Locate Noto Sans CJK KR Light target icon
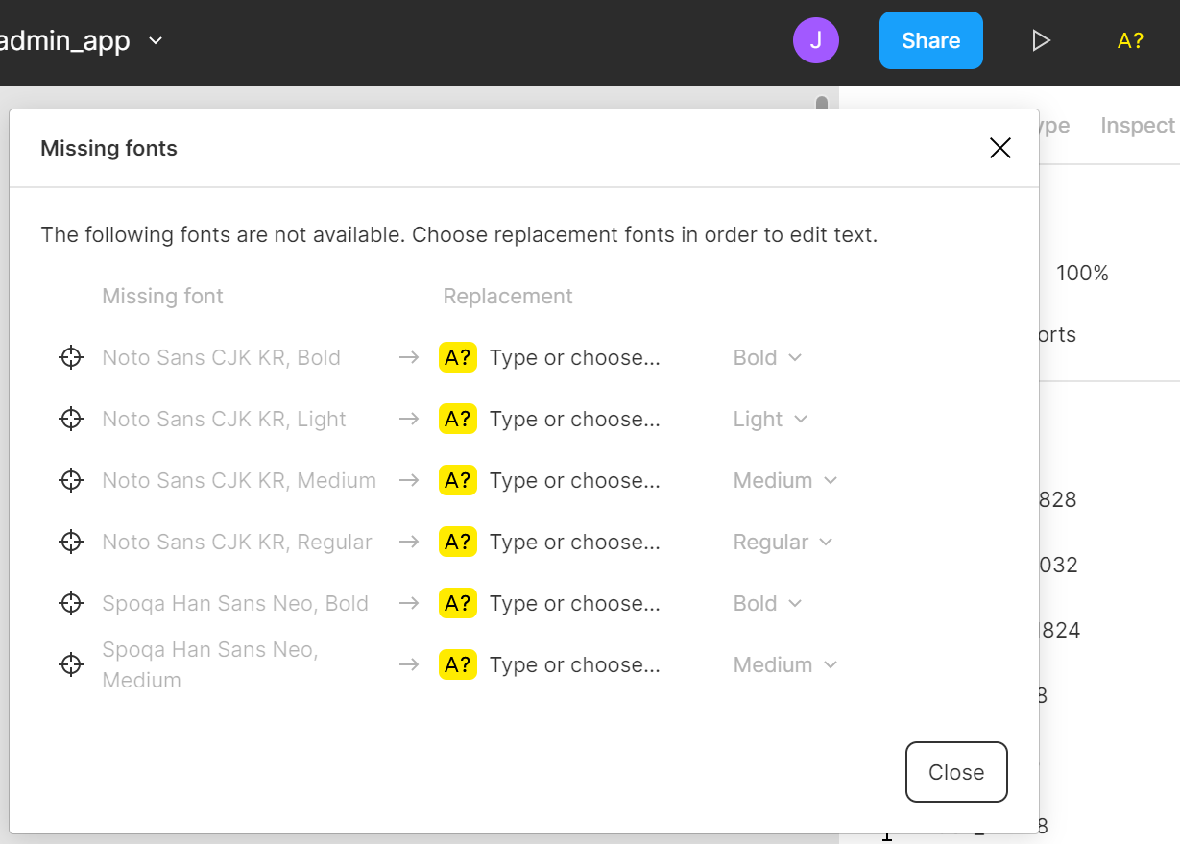Screen dimensions: 1180x844 tap(71, 419)
